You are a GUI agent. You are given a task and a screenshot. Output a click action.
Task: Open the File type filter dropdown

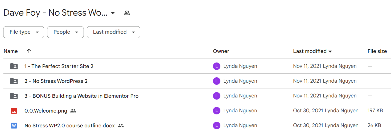(24, 32)
